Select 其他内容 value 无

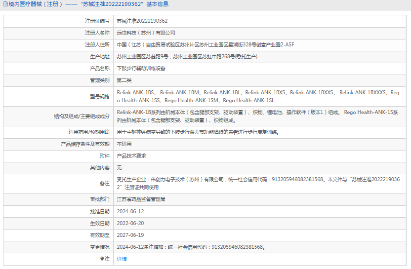tap(119, 168)
